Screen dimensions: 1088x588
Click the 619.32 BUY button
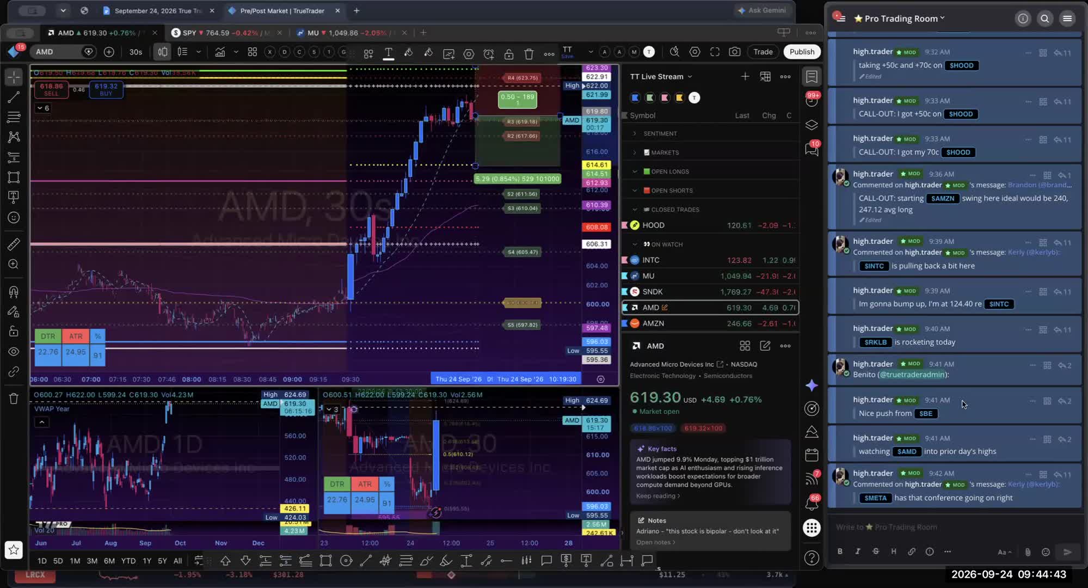(x=106, y=89)
